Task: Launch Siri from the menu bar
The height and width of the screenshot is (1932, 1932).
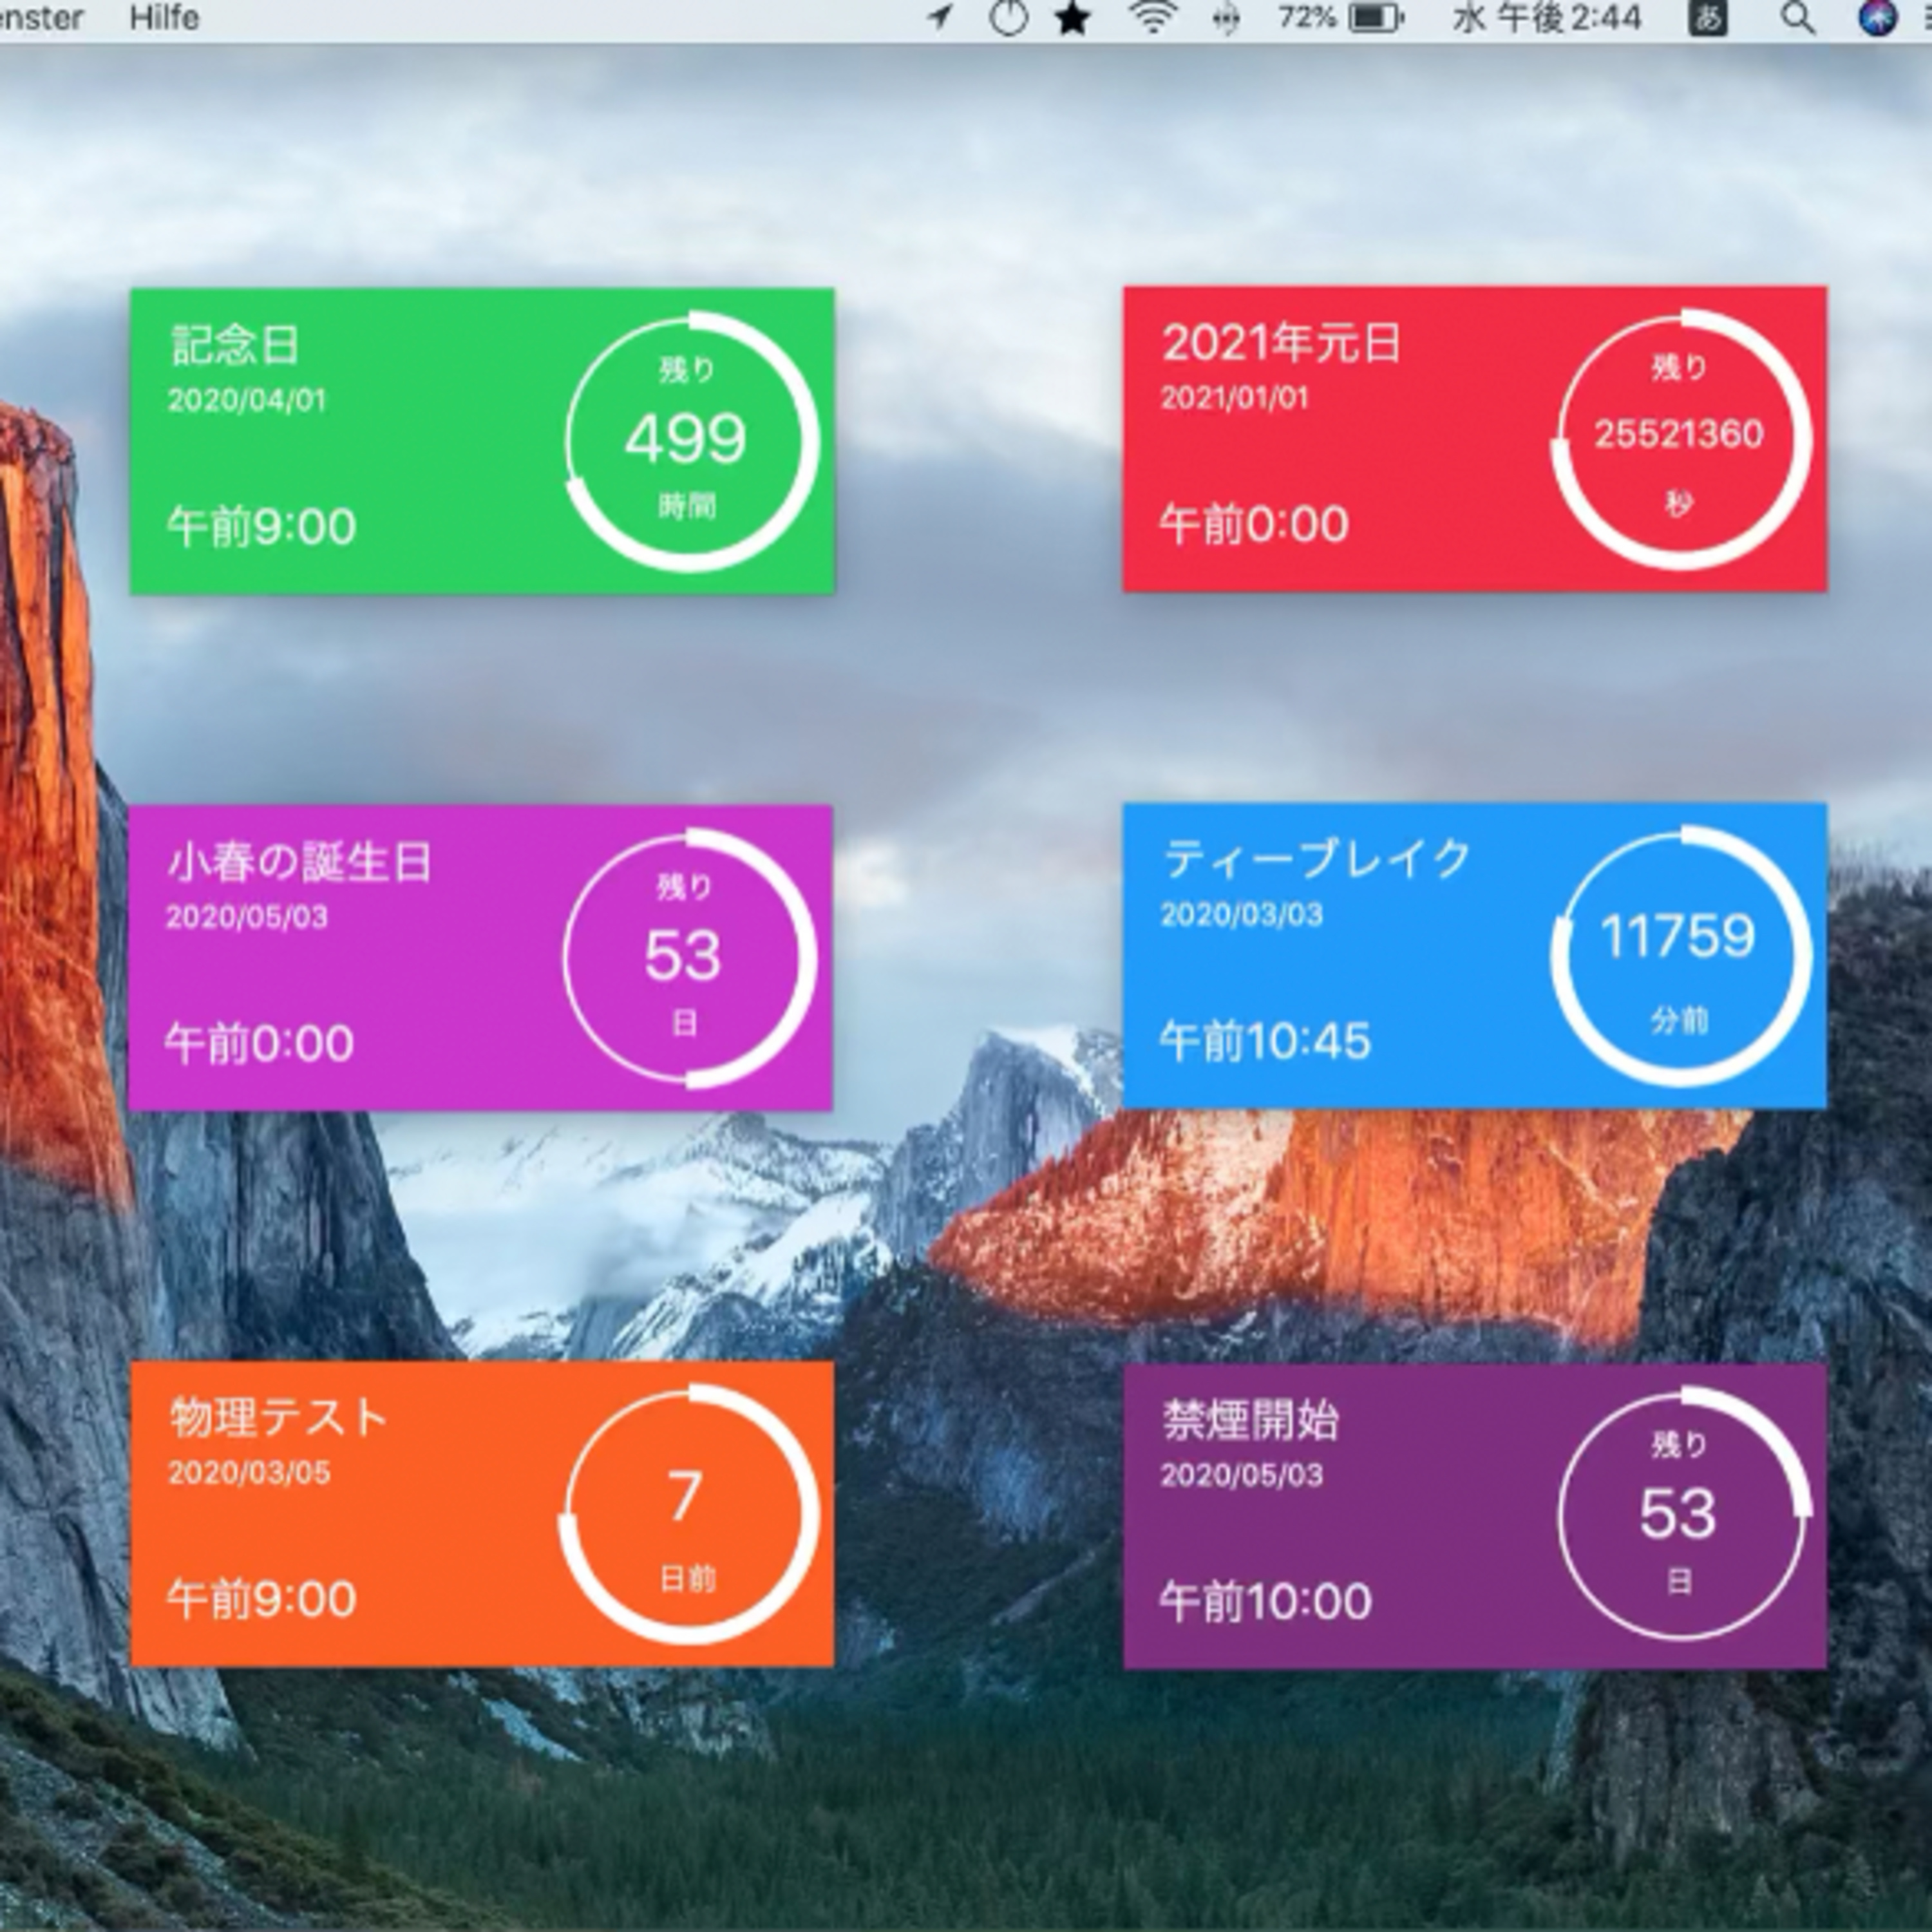Action: [x=1878, y=18]
